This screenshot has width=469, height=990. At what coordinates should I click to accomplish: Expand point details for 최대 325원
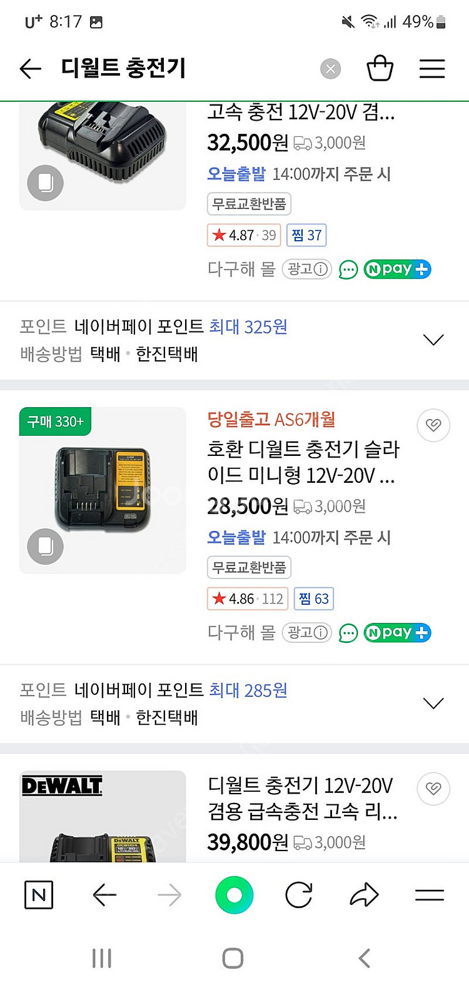pyautogui.click(x=433, y=340)
